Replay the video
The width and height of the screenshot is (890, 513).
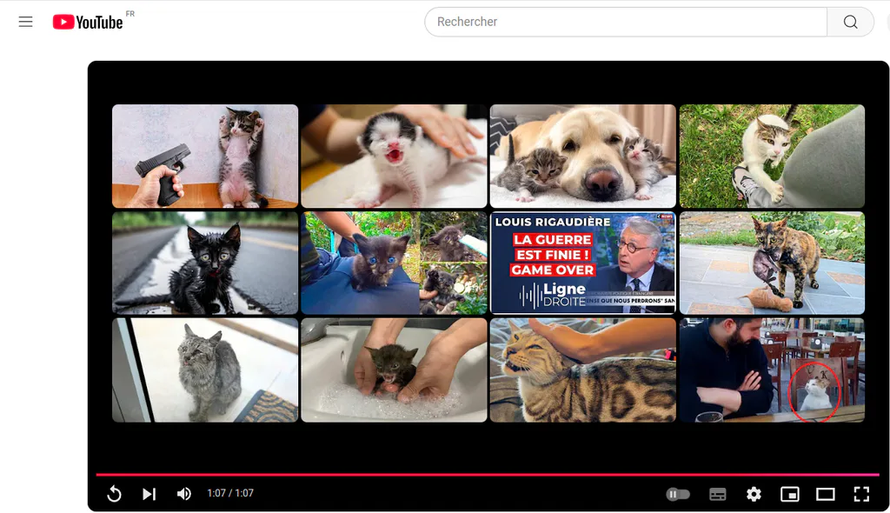[114, 494]
